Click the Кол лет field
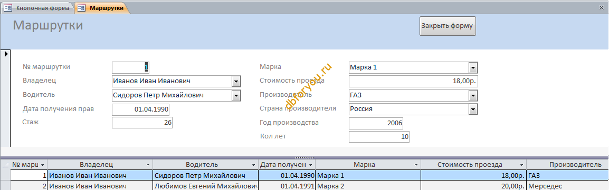The width and height of the screenshot is (609, 190). [379, 137]
